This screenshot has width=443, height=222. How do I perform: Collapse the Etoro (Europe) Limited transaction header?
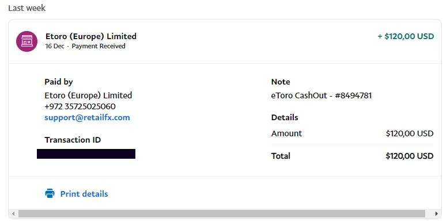click(225, 41)
